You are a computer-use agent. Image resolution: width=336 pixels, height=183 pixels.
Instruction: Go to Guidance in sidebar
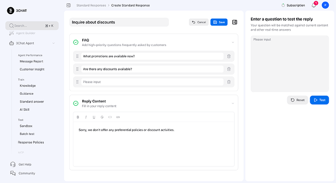27,94
